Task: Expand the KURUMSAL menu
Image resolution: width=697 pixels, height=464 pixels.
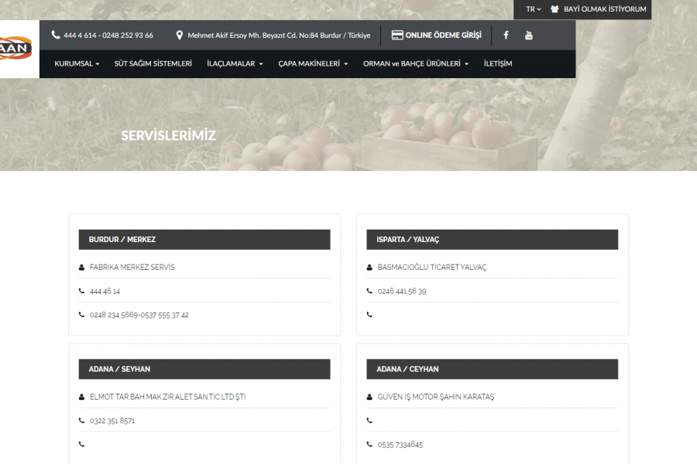Action: click(x=77, y=63)
